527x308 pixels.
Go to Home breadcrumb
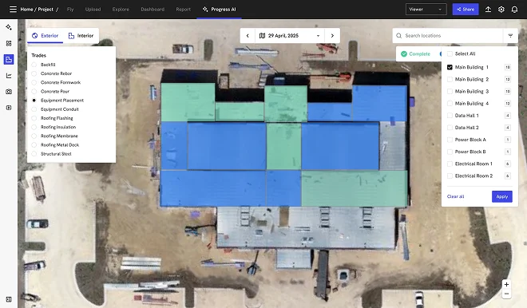point(26,10)
